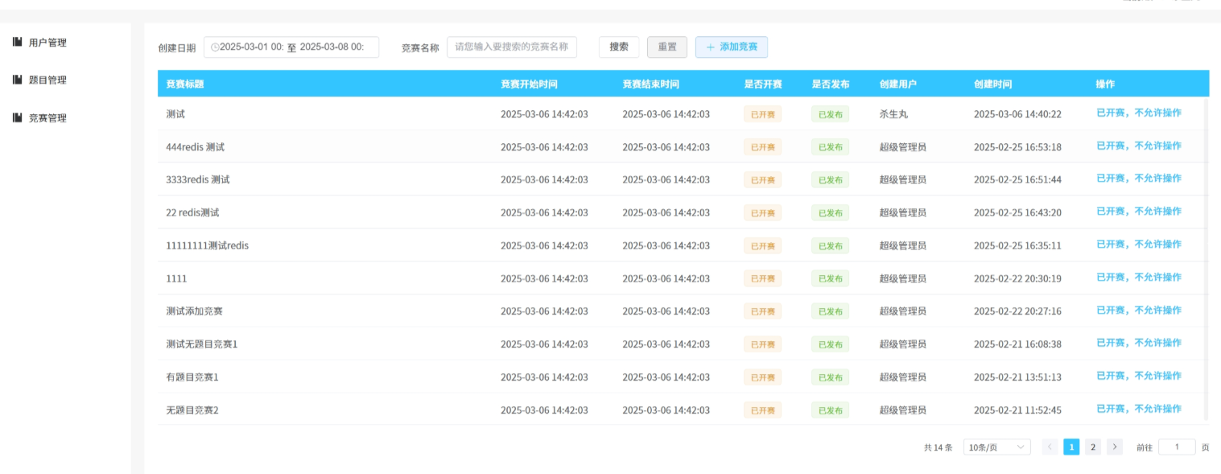Go to page 2 in pagination
Image resolution: width=1221 pixels, height=474 pixels.
(1093, 447)
